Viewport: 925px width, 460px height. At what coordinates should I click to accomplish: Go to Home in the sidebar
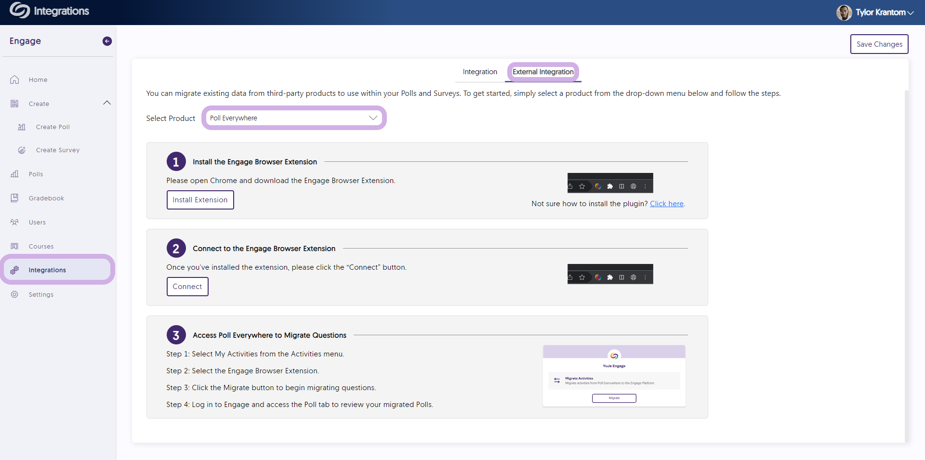click(38, 79)
